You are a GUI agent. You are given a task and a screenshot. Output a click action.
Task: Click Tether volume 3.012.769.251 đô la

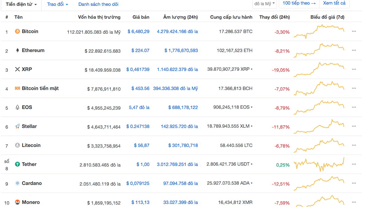(x=177, y=164)
